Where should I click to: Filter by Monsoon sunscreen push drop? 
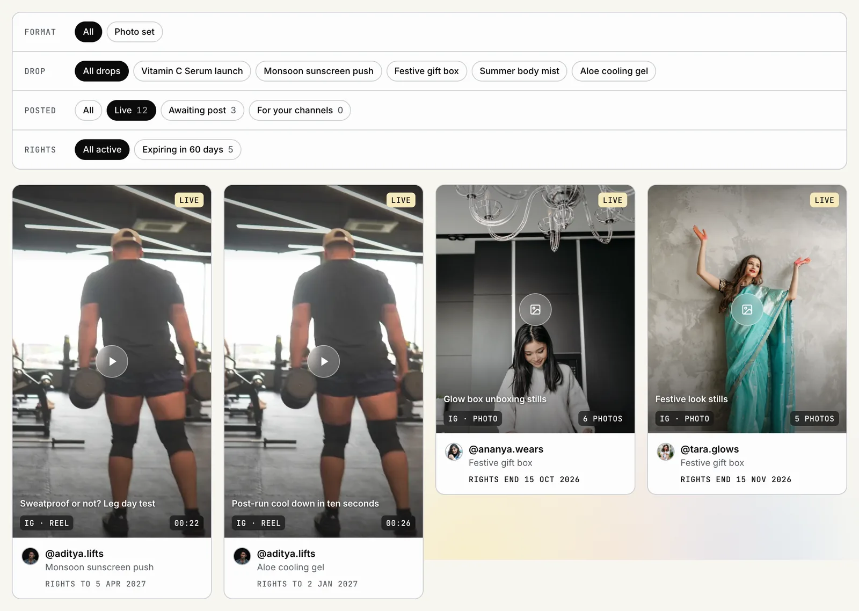(x=318, y=71)
